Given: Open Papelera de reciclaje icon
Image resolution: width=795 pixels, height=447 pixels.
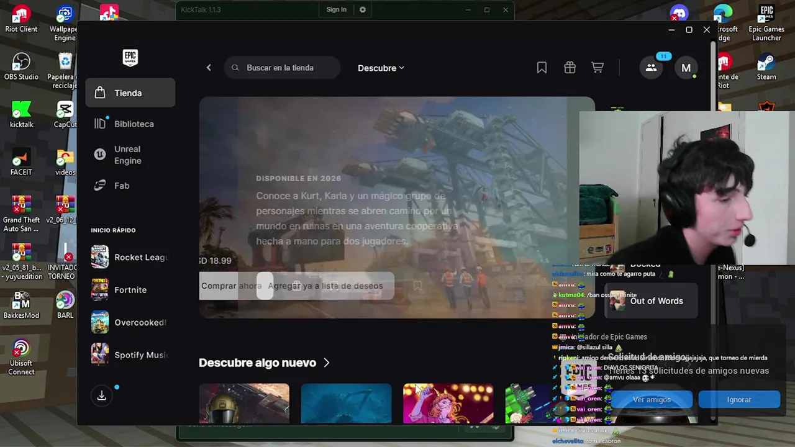Looking at the screenshot, I should coord(64,71).
